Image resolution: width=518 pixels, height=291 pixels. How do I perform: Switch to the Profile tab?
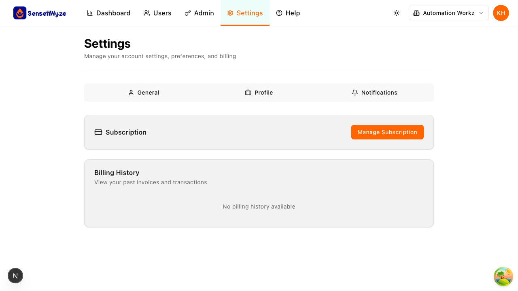point(259,93)
